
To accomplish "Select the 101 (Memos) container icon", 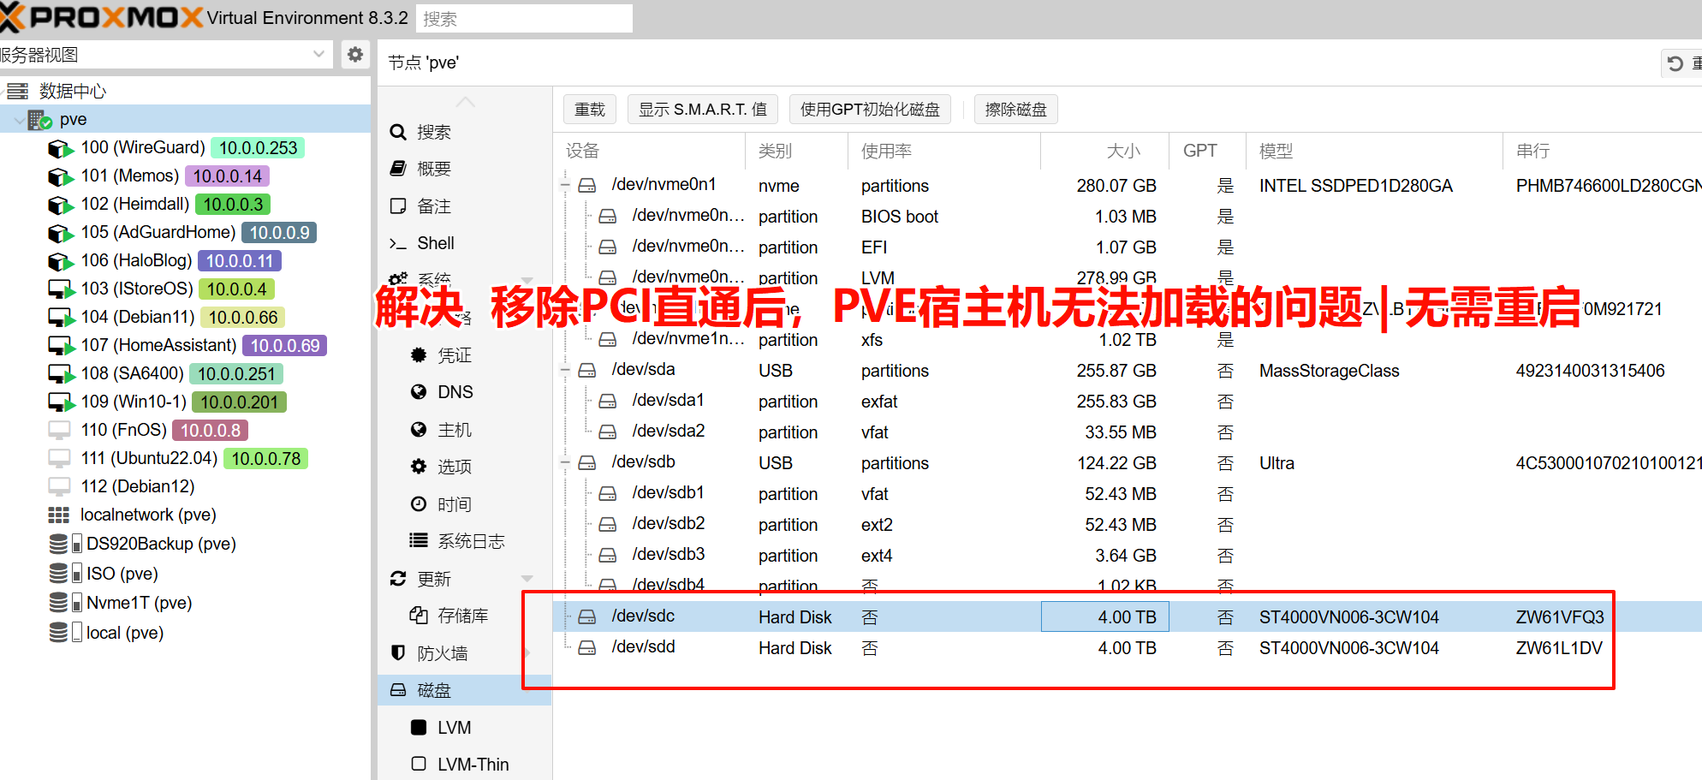I will (61, 176).
